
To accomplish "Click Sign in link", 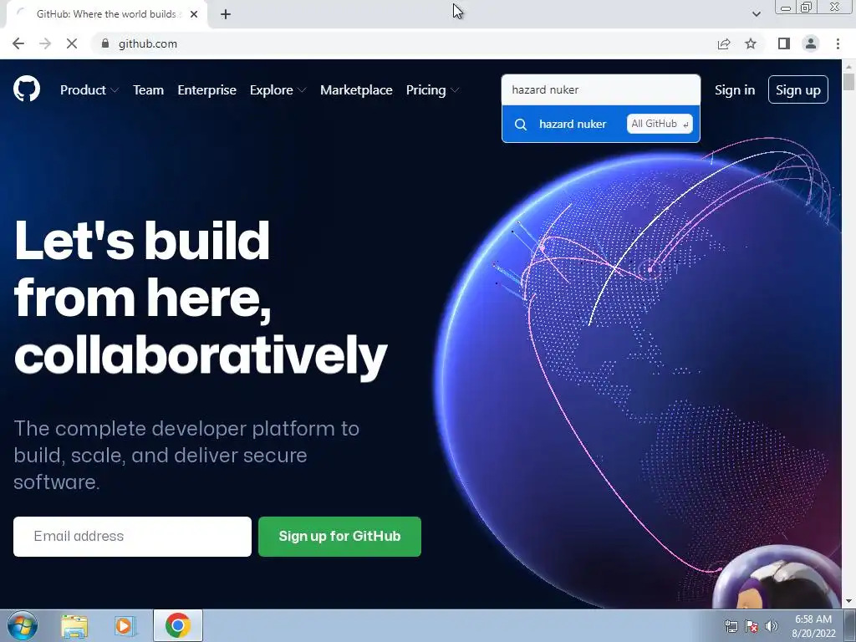I will [735, 90].
